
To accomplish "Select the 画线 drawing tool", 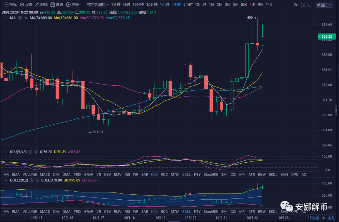I will coord(42,4).
